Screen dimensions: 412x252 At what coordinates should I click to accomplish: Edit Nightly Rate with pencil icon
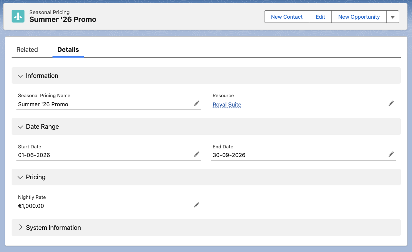click(x=196, y=205)
